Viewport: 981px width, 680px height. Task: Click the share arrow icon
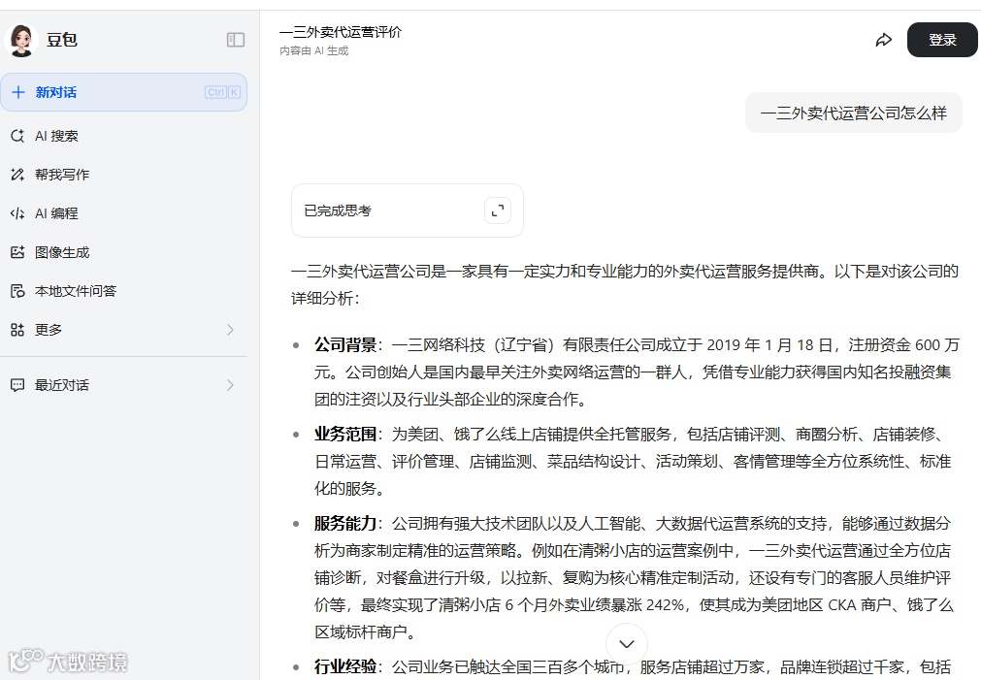[x=883, y=40]
